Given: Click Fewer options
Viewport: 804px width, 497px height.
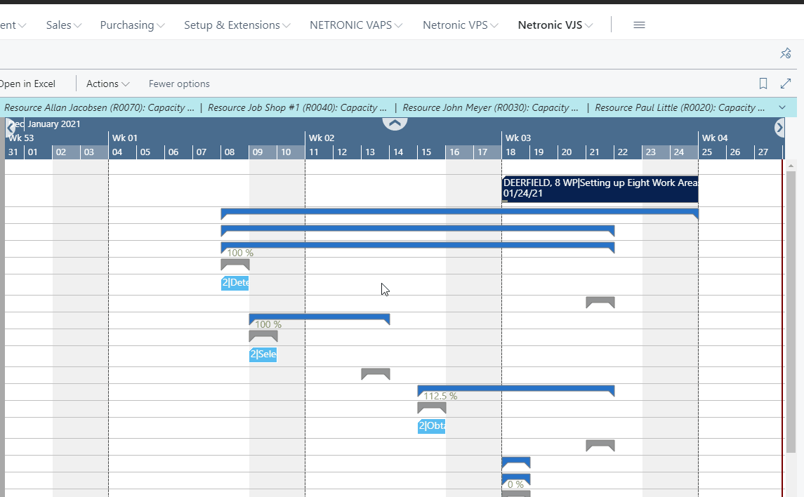Looking at the screenshot, I should (x=179, y=84).
